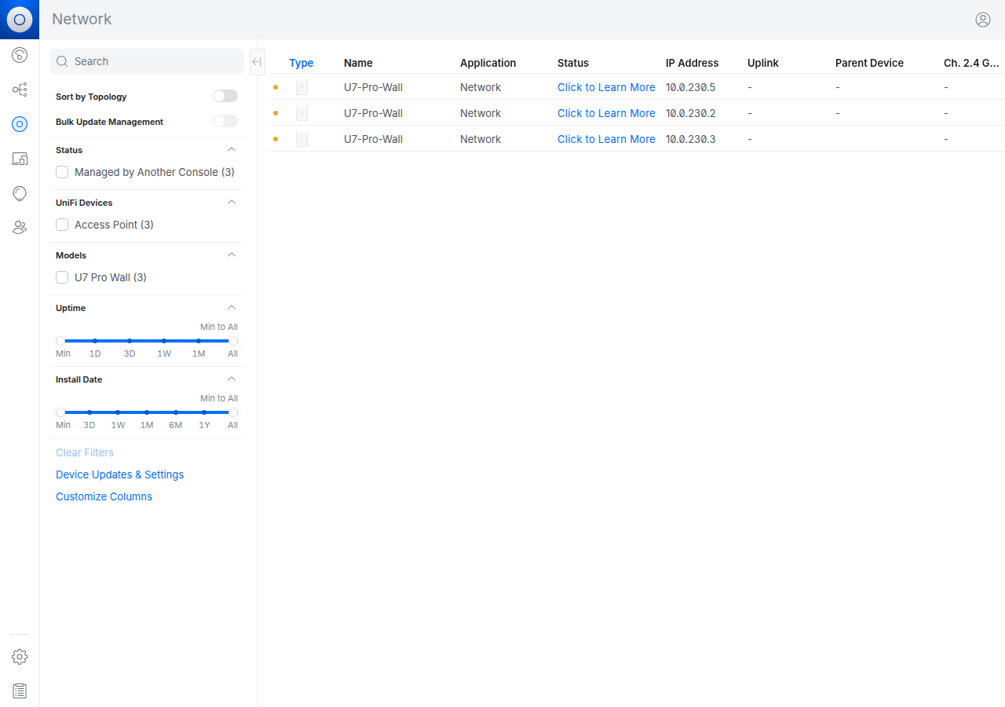Click Install Date slider Min handle

click(x=60, y=412)
